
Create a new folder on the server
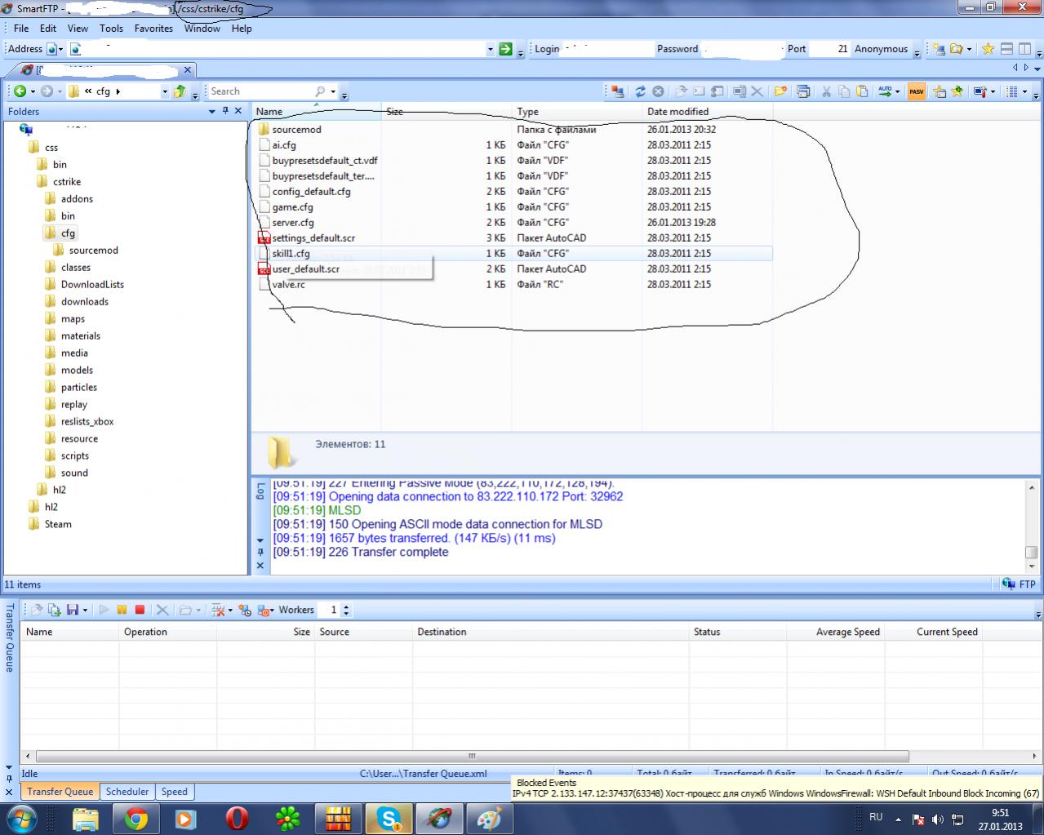pyautogui.click(x=780, y=91)
